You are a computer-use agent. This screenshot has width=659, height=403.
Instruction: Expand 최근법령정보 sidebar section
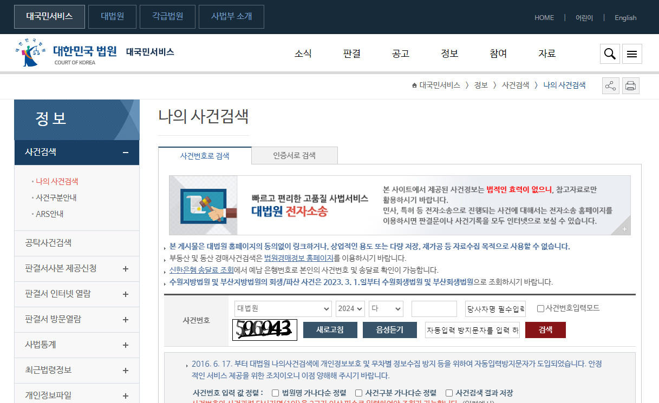126,371
